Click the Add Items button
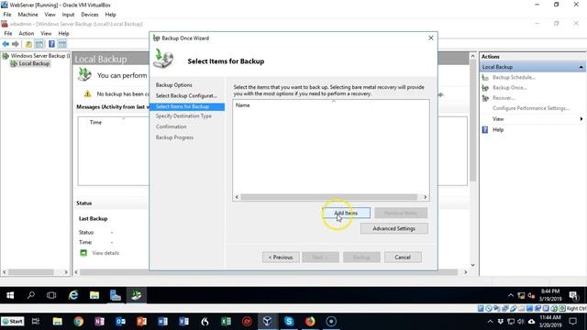 coord(346,213)
